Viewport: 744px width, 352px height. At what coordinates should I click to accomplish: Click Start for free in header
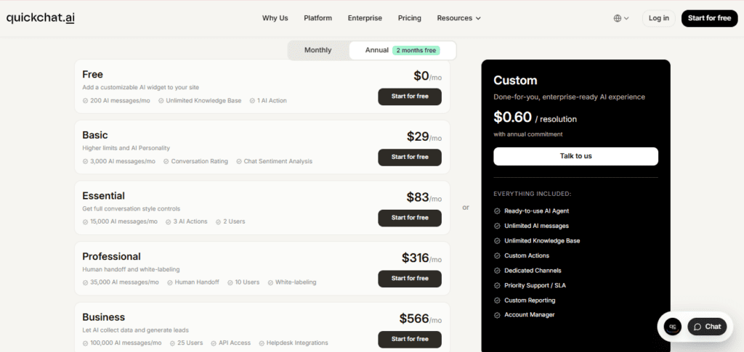(709, 18)
